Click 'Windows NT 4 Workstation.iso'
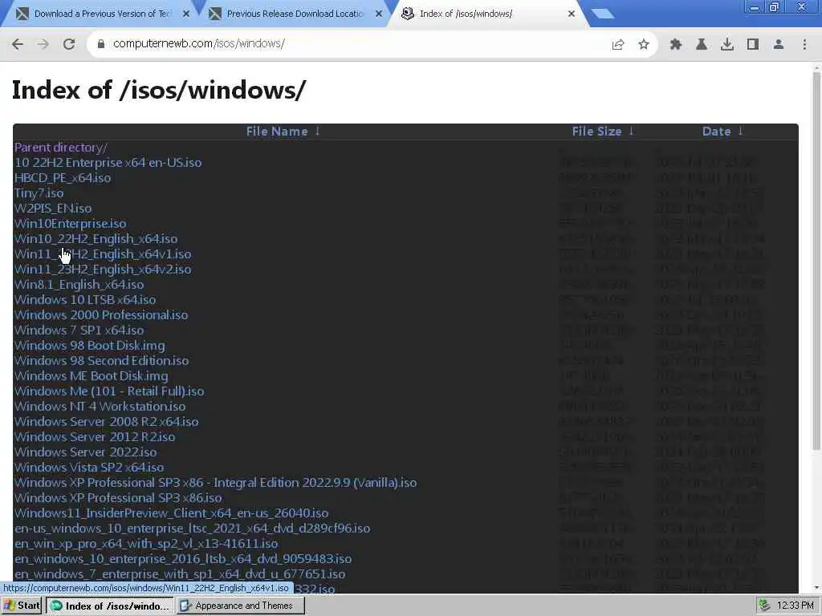The image size is (822, 616). coord(100,407)
